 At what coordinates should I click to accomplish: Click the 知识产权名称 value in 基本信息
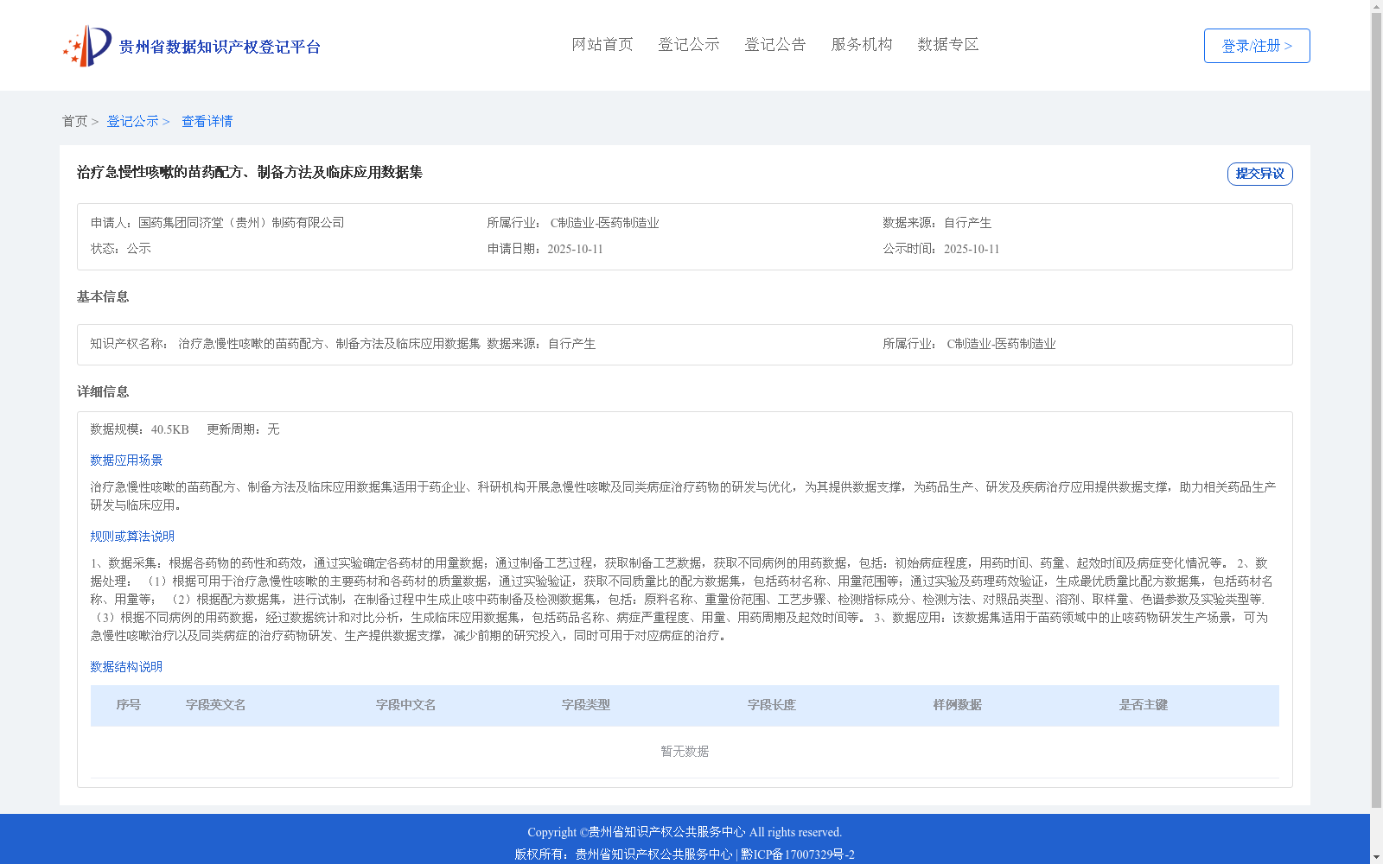pos(329,344)
